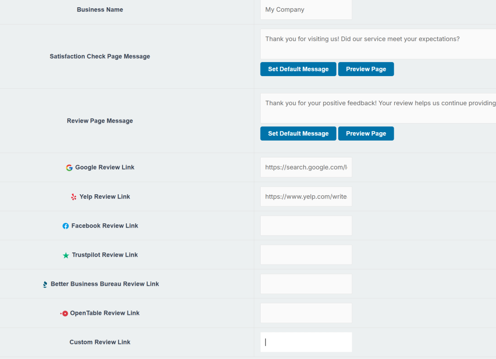Focus the Business Name input field
Viewport: 496px width, 359px height.
(306, 10)
